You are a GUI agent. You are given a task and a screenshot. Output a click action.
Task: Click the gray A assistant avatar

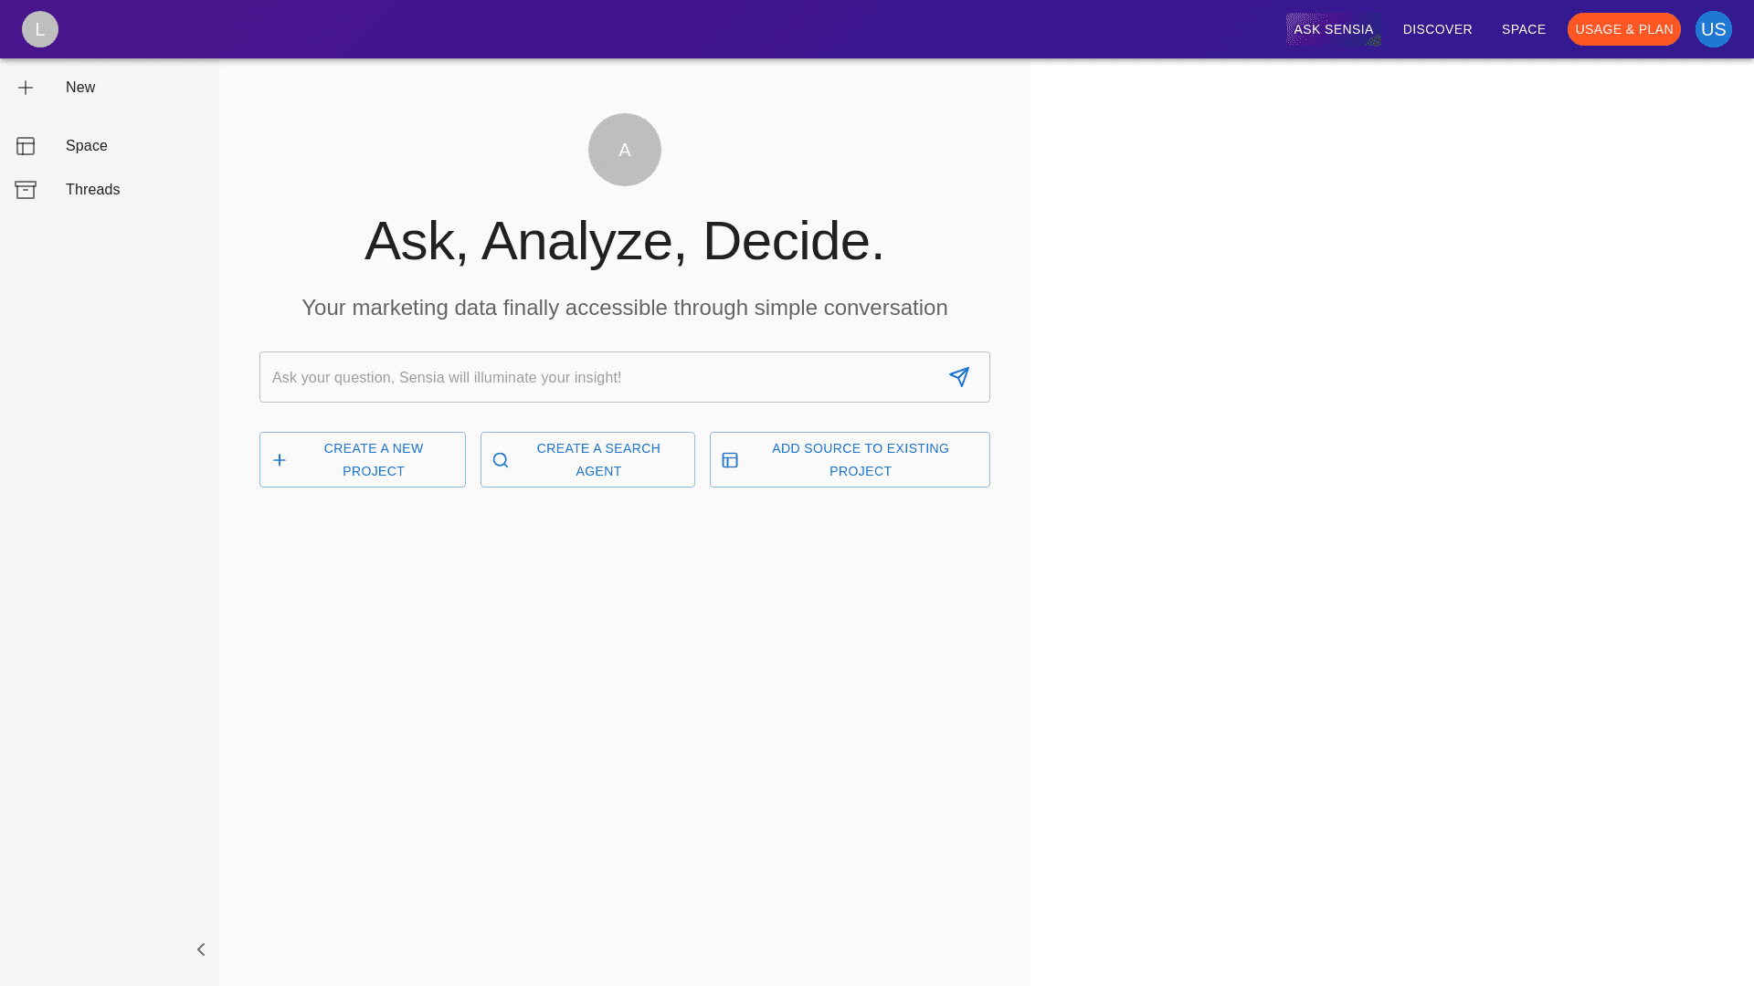tap(625, 150)
